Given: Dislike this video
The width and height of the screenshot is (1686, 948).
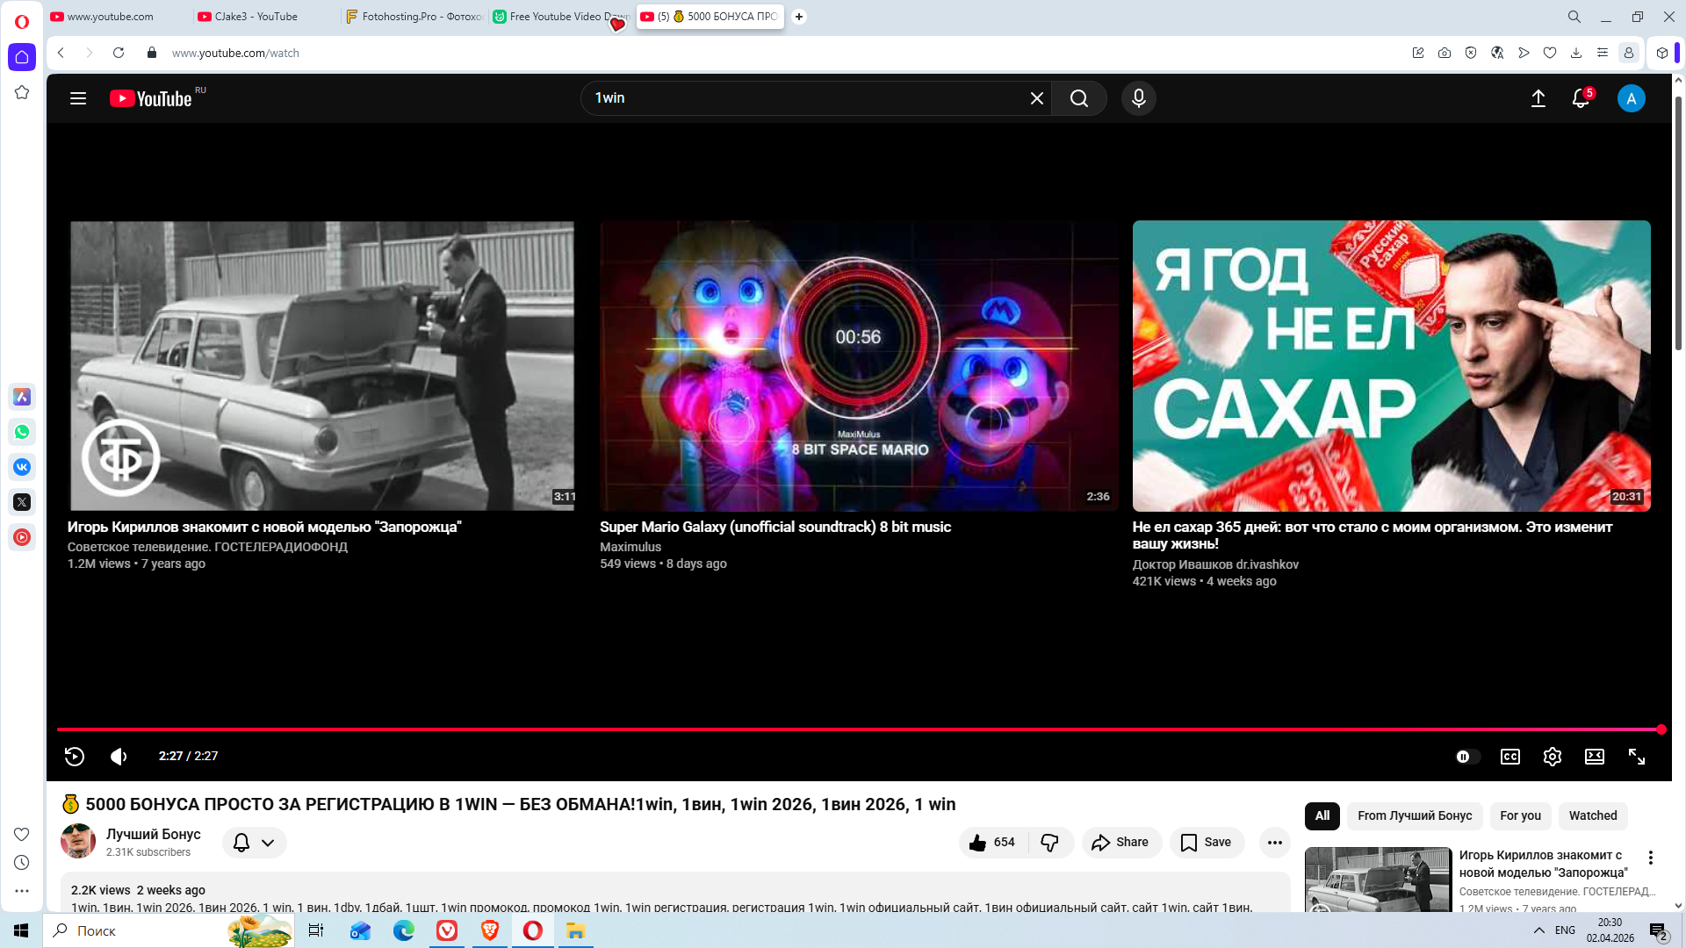Looking at the screenshot, I should 1049,843.
